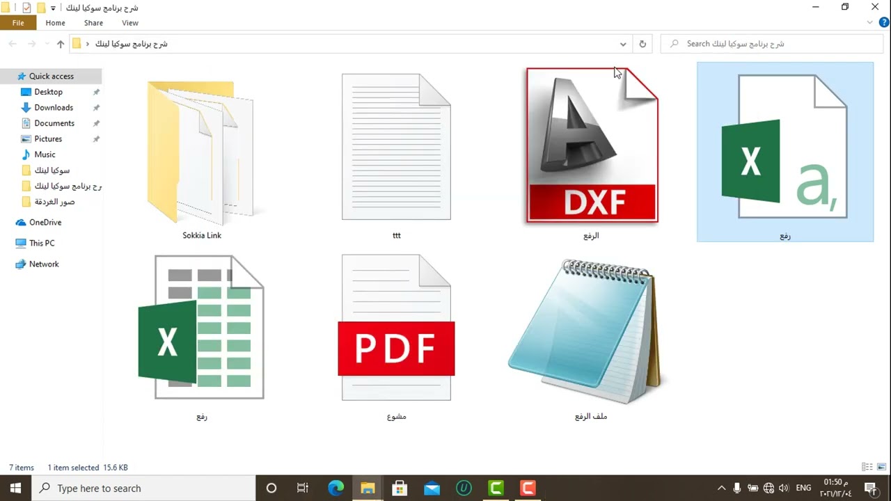891x501 pixels.
Task: Open Help with the question mark icon
Action: pos(884,23)
